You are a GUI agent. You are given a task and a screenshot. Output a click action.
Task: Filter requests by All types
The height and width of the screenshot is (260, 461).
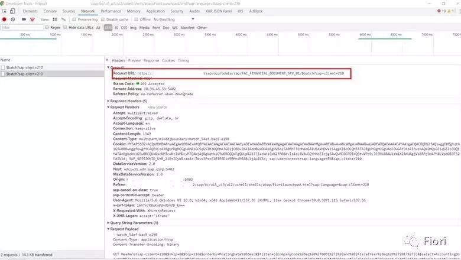coord(98,28)
